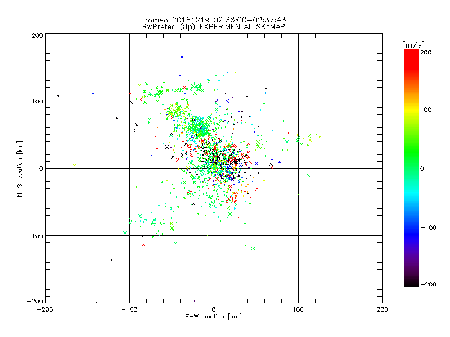Click the title line "Tromsø 20161219 02:36:00-02:37:43"
Viewport: 450px width, 337px height.
213,20
